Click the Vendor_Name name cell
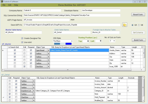Screen dimensions: 148x104 pos(115,50)
